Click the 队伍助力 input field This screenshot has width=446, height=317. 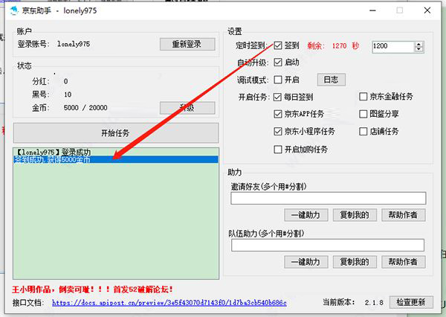pyautogui.click(x=328, y=245)
